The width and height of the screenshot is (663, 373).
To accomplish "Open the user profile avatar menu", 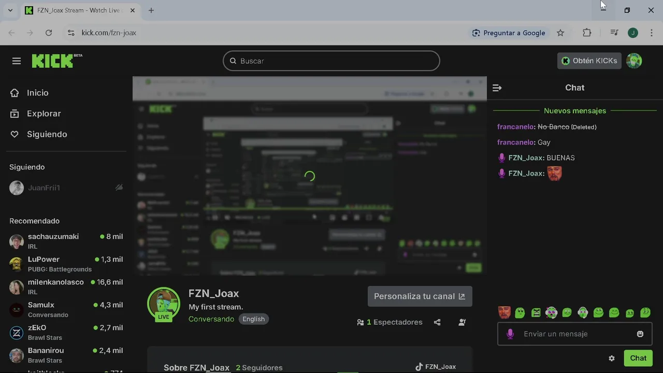I will coord(634,61).
